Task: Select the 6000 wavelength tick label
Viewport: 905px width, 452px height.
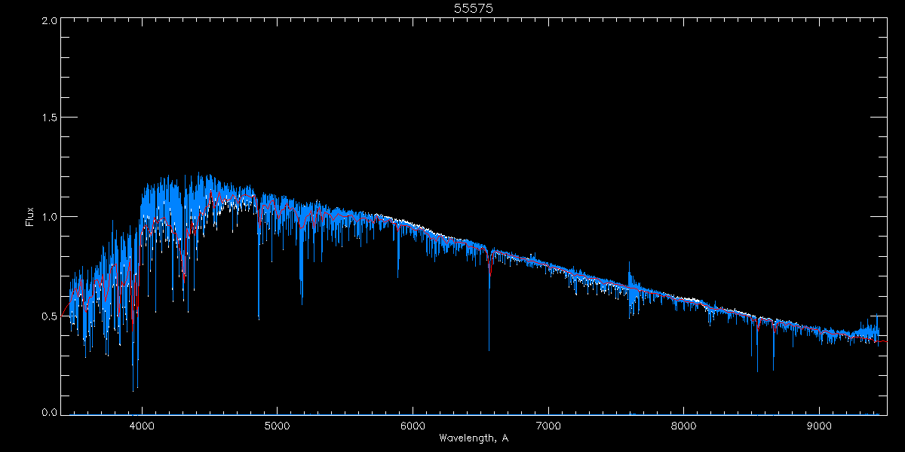Action: point(413,424)
